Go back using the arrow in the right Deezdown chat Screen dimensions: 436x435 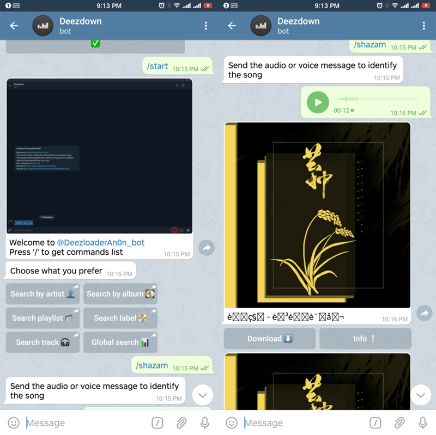pyautogui.click(x=232, y=26)
